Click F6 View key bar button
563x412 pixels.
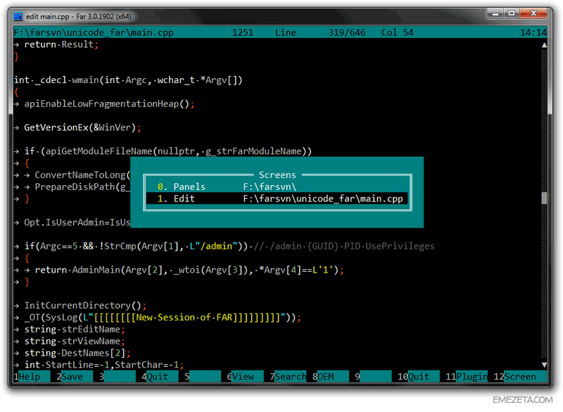(245, 377)
